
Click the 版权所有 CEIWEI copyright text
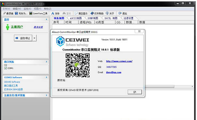pos(78,90)
